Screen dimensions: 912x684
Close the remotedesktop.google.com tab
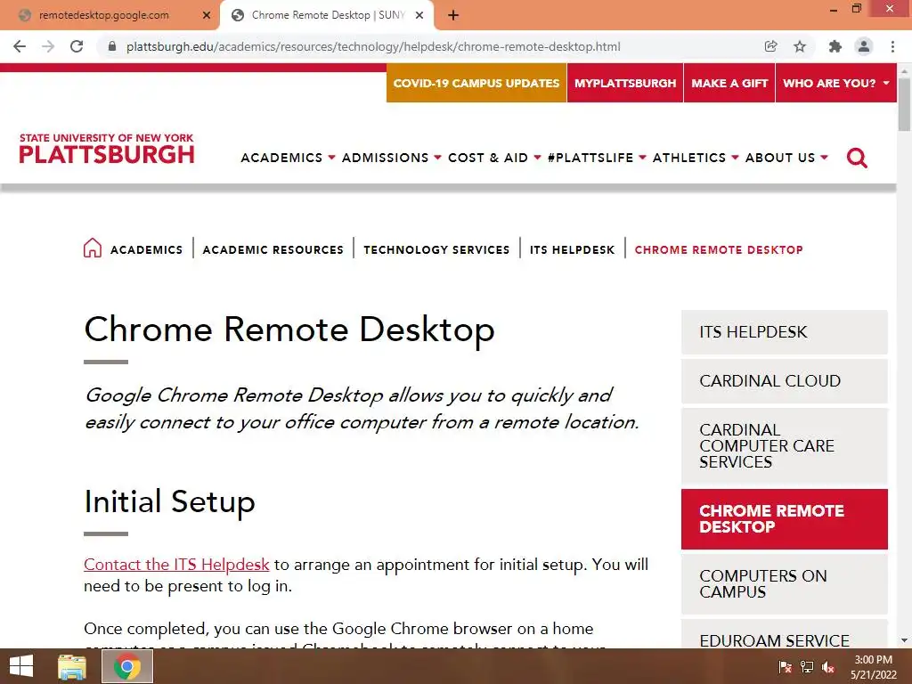tap(207, 15)
